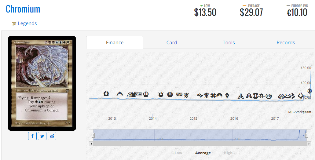The image size is (315, 160).
Task: Stay on the Finance tab
Action: (x=115, y=42)
